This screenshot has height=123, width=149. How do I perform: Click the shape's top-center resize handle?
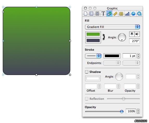[36, 7]
